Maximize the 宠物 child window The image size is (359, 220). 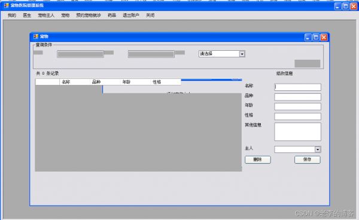316,37
